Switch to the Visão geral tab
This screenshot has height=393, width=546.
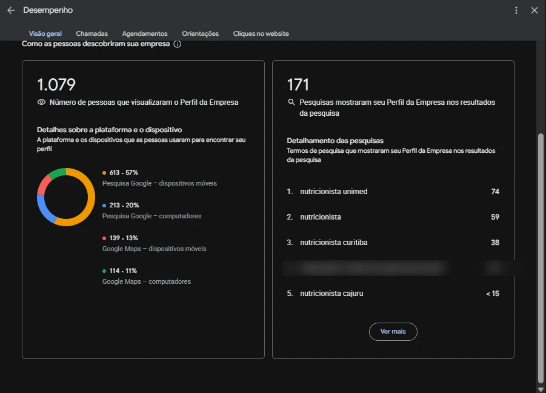pyautogui.click(x=45, y=33)
